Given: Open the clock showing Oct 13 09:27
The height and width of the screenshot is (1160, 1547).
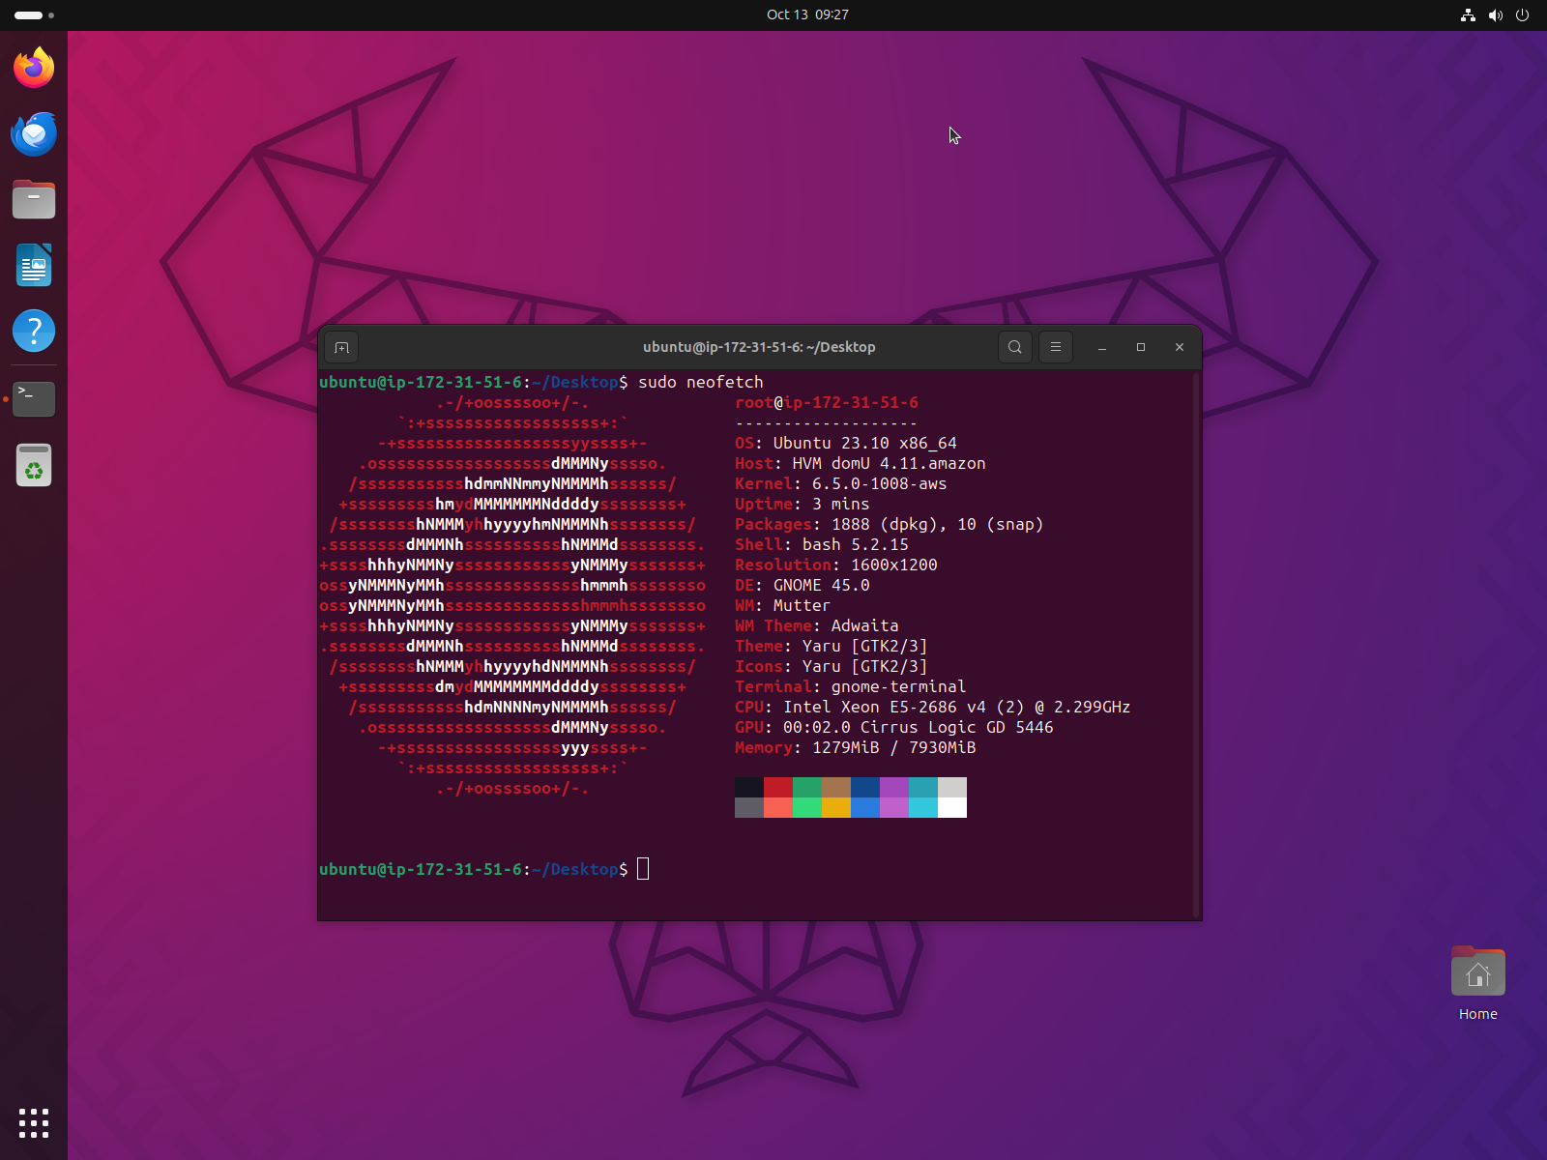Looking at the screenshot, I should tap(807, 14).
